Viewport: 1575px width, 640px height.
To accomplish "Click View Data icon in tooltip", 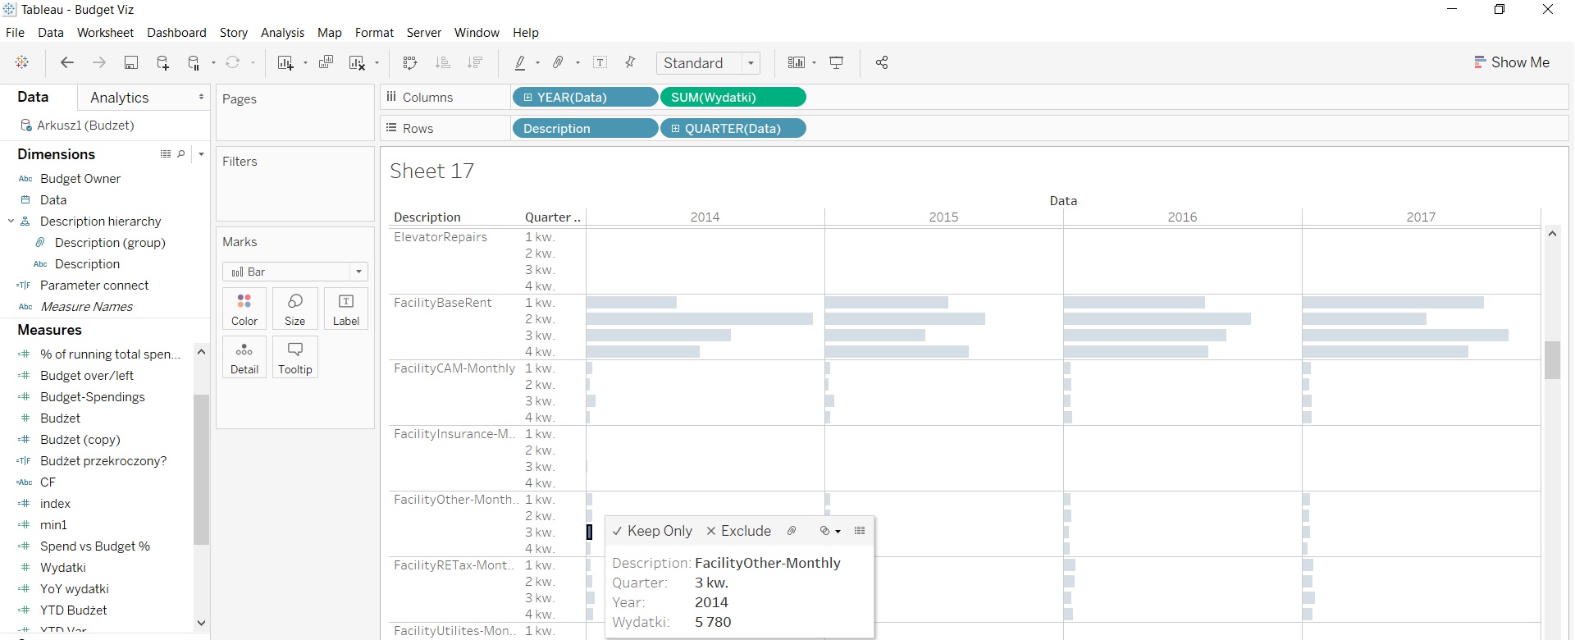I will coord(860,531).
